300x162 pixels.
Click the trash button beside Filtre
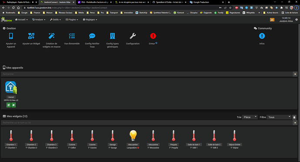(x=294, y=117)
